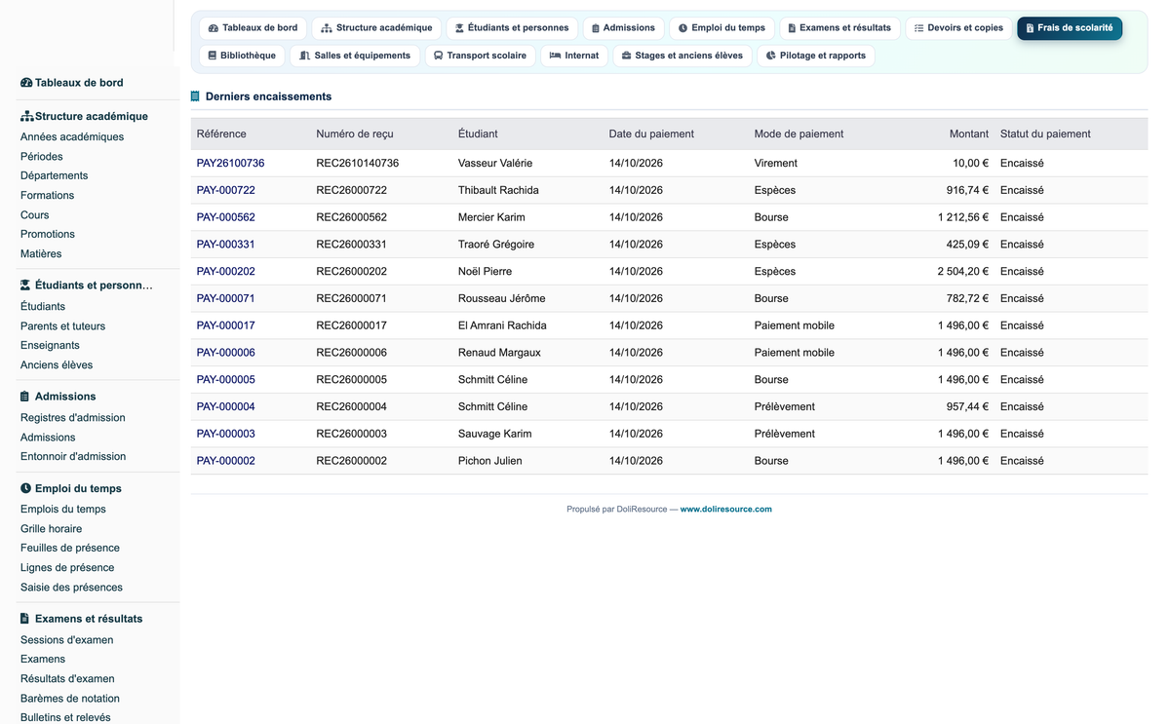Viewport: 1170px width, 724px height.
Task: Open payment reference PAY-000005
Action: coord(226,380)
